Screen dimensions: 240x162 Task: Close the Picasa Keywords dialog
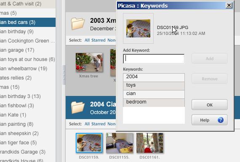pyautogui.click(x=229, y=5)
